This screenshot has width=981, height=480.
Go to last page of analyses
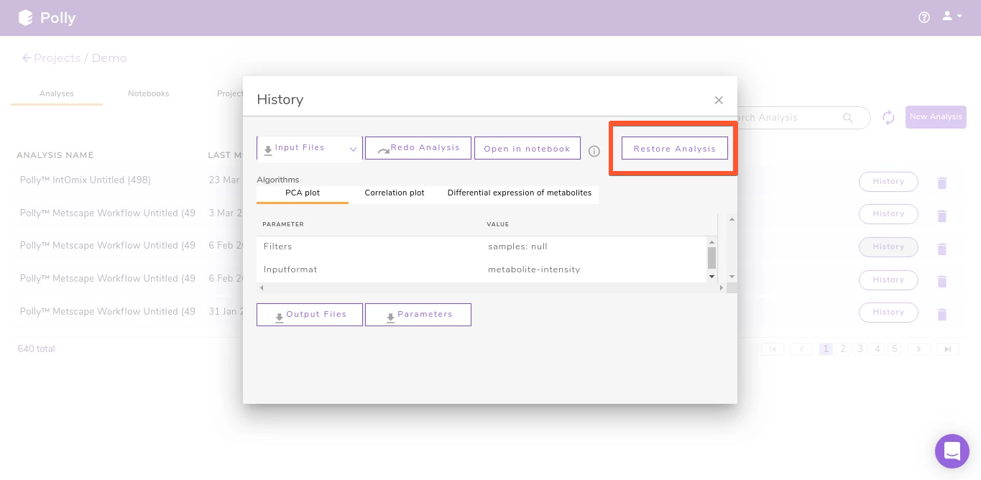click(x=948, y=349)
